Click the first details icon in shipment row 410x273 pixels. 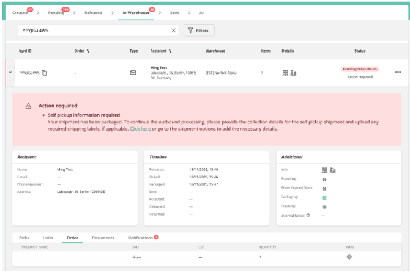point(285,73)
